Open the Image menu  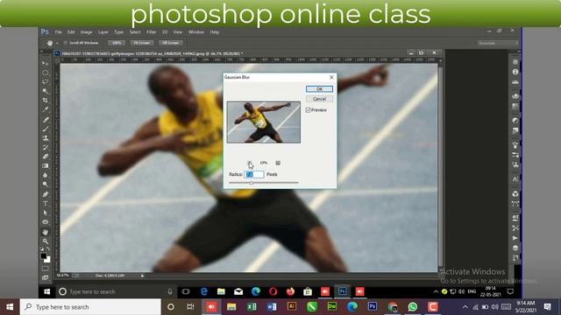click(x=86, y=32)
